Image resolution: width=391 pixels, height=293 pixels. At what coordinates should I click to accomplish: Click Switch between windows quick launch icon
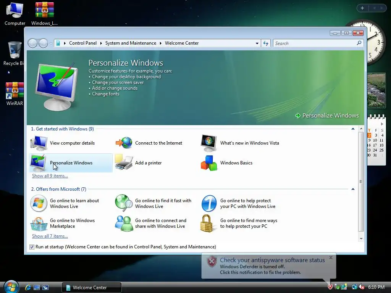[x=45, y=287]
